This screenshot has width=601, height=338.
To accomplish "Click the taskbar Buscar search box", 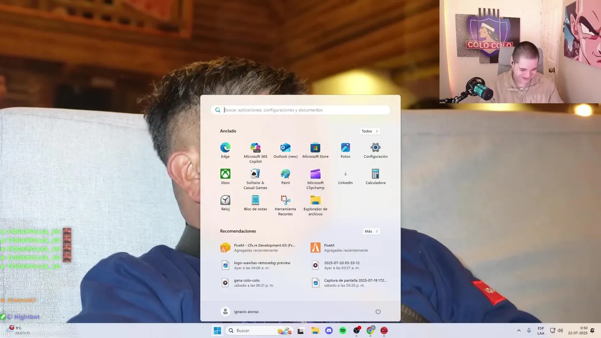I will [260, 330].
